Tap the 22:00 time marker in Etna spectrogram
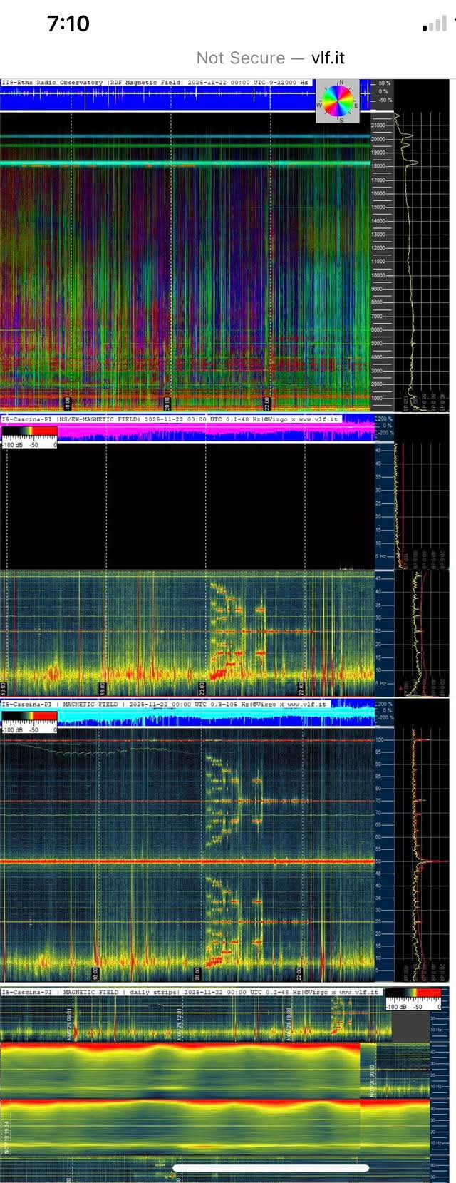Screen dimensions: 456x1183 click(267, 402)
